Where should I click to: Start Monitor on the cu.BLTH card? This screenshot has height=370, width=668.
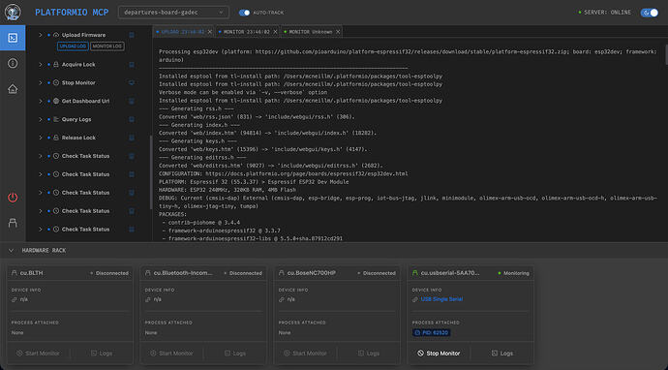[38, 354]
